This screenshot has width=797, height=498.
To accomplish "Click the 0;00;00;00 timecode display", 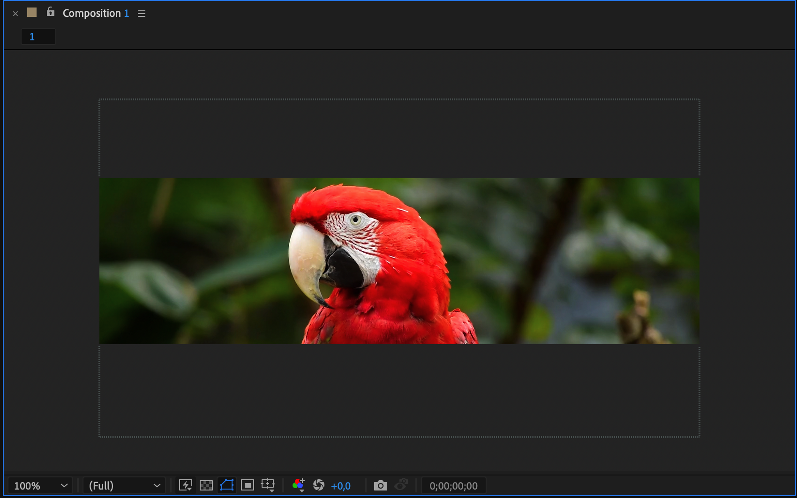I will tap(453, 486).
